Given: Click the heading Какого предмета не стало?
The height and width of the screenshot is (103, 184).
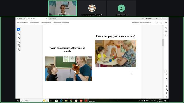Looking at the screenshot, I should coord(115,36).
